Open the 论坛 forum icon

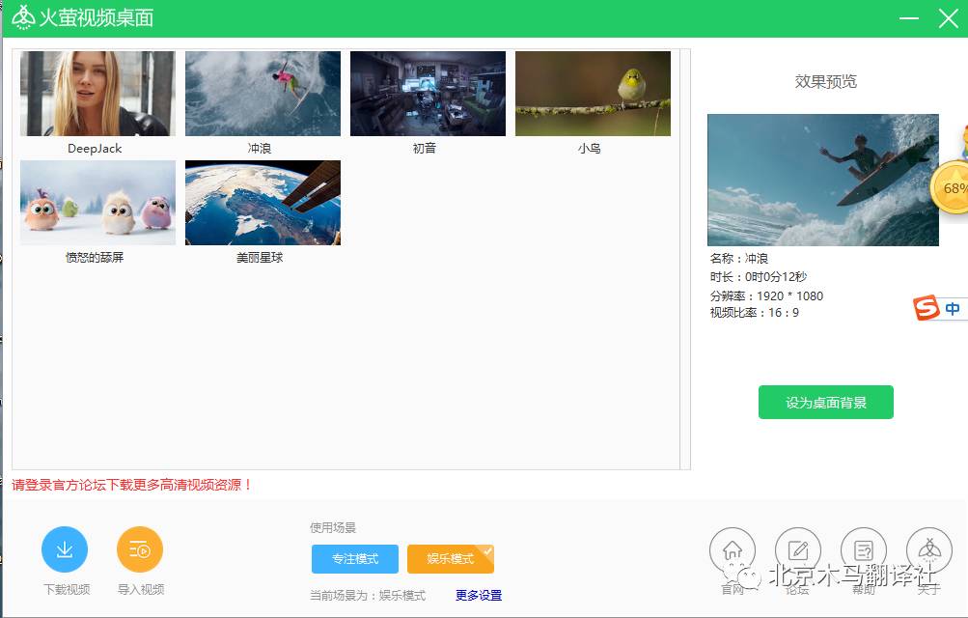(797, 550)
